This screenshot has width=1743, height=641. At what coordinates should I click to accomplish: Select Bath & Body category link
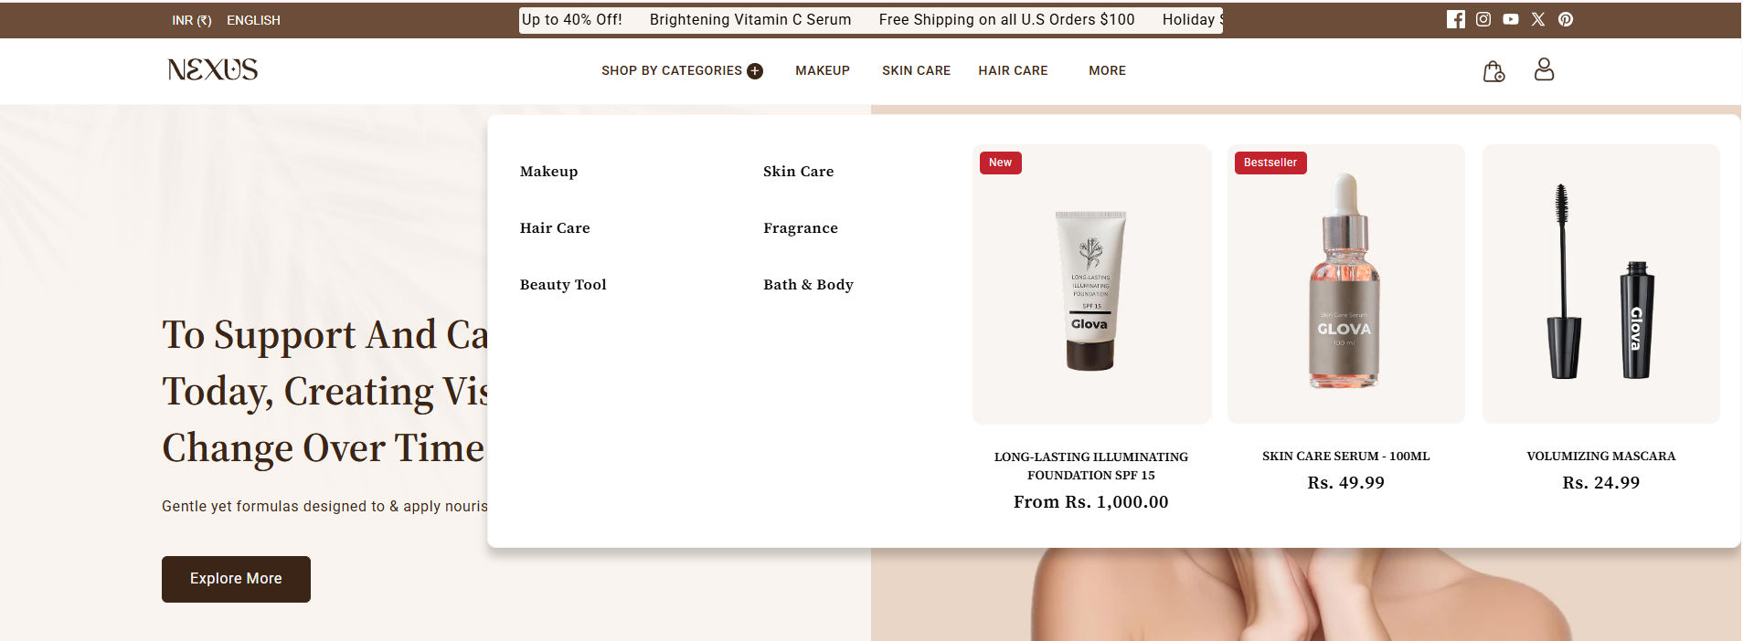pos(808,285)
